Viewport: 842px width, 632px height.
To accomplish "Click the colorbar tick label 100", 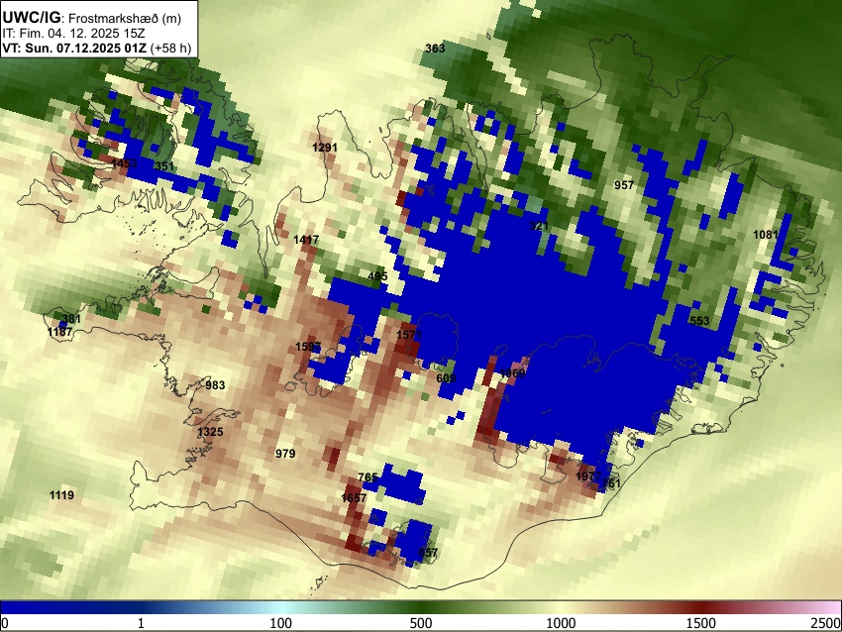I will (x=281, y=623).
